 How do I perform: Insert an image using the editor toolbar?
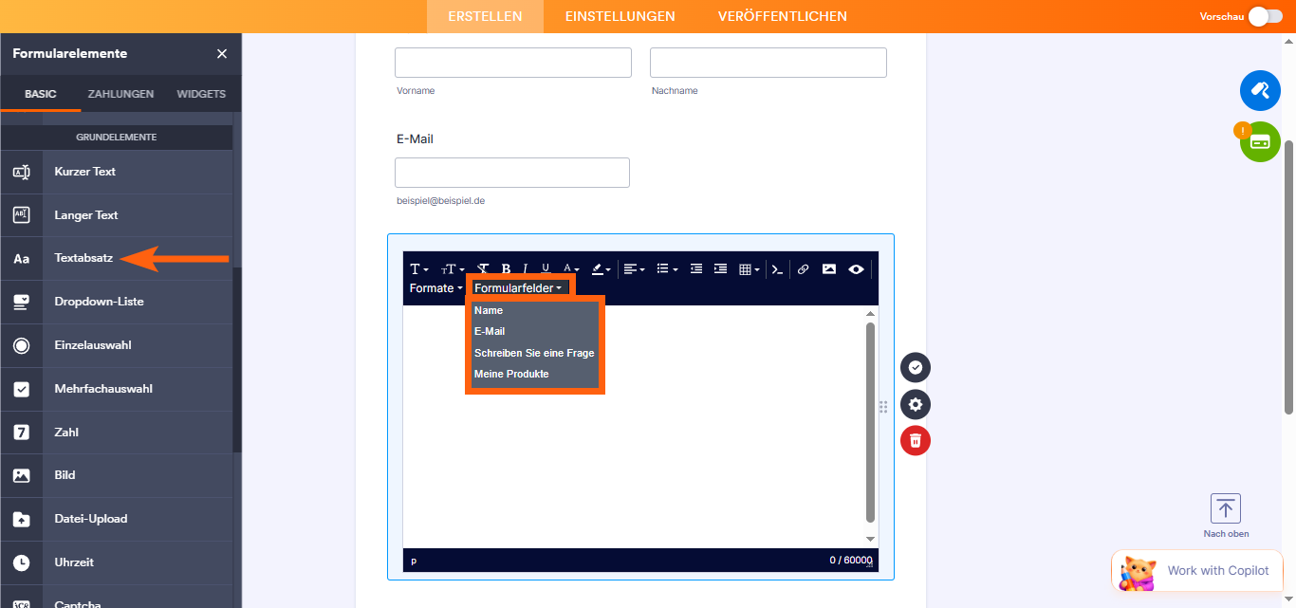pos(829,269)
